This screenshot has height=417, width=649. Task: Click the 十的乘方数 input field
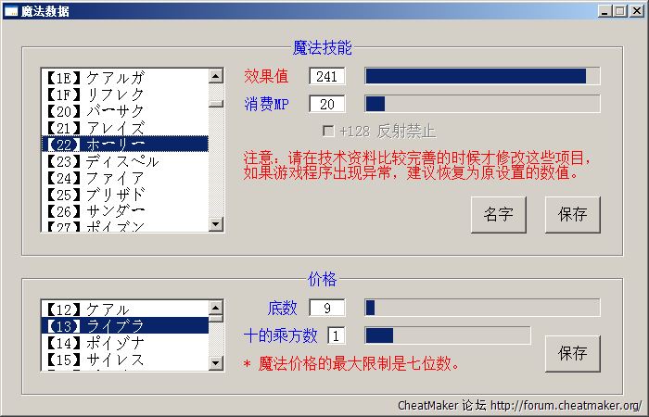click(337, 335)
